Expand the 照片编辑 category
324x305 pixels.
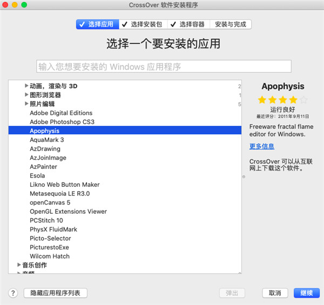coord(26,104)
